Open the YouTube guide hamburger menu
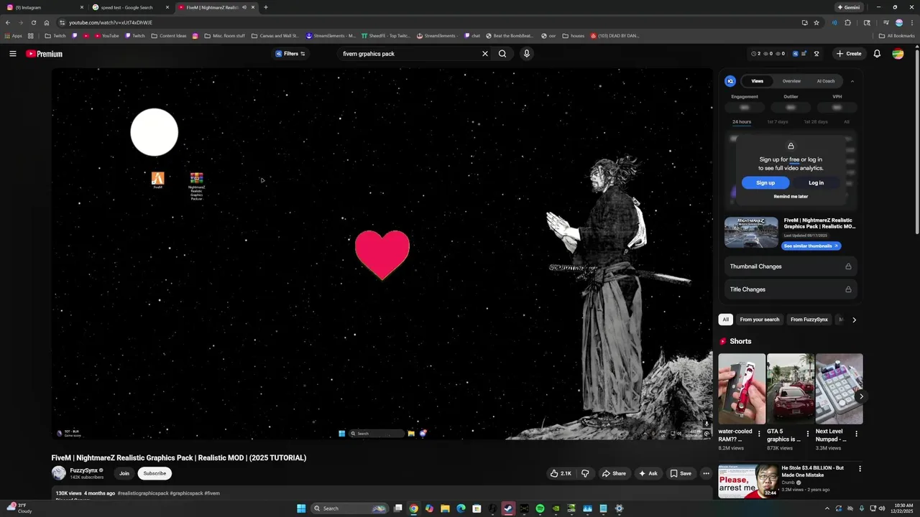 pos(12,54)
